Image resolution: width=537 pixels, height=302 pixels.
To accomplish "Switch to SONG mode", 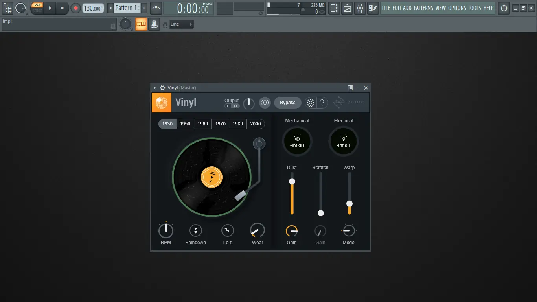I will 37,11.
